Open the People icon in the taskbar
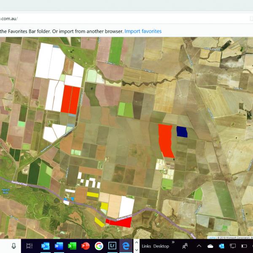This screenshot has width=253, height=253. click(185, 246)
